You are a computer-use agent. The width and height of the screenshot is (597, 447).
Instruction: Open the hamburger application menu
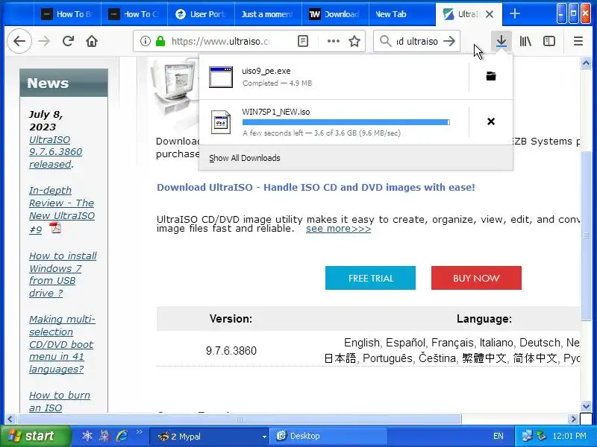coord(578,41)
